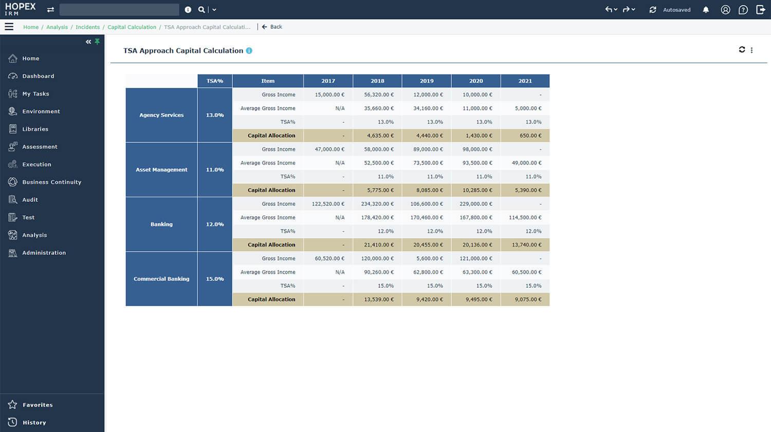The image size is (771, 432).
Task: Open the report's three-dot options menu
Action: (751, 50)
